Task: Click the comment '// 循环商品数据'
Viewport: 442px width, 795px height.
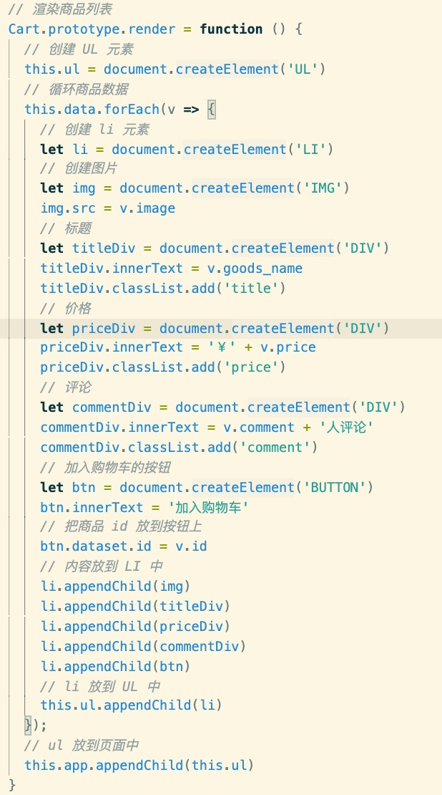Action: pyautogui.click(x=77, y=90)
